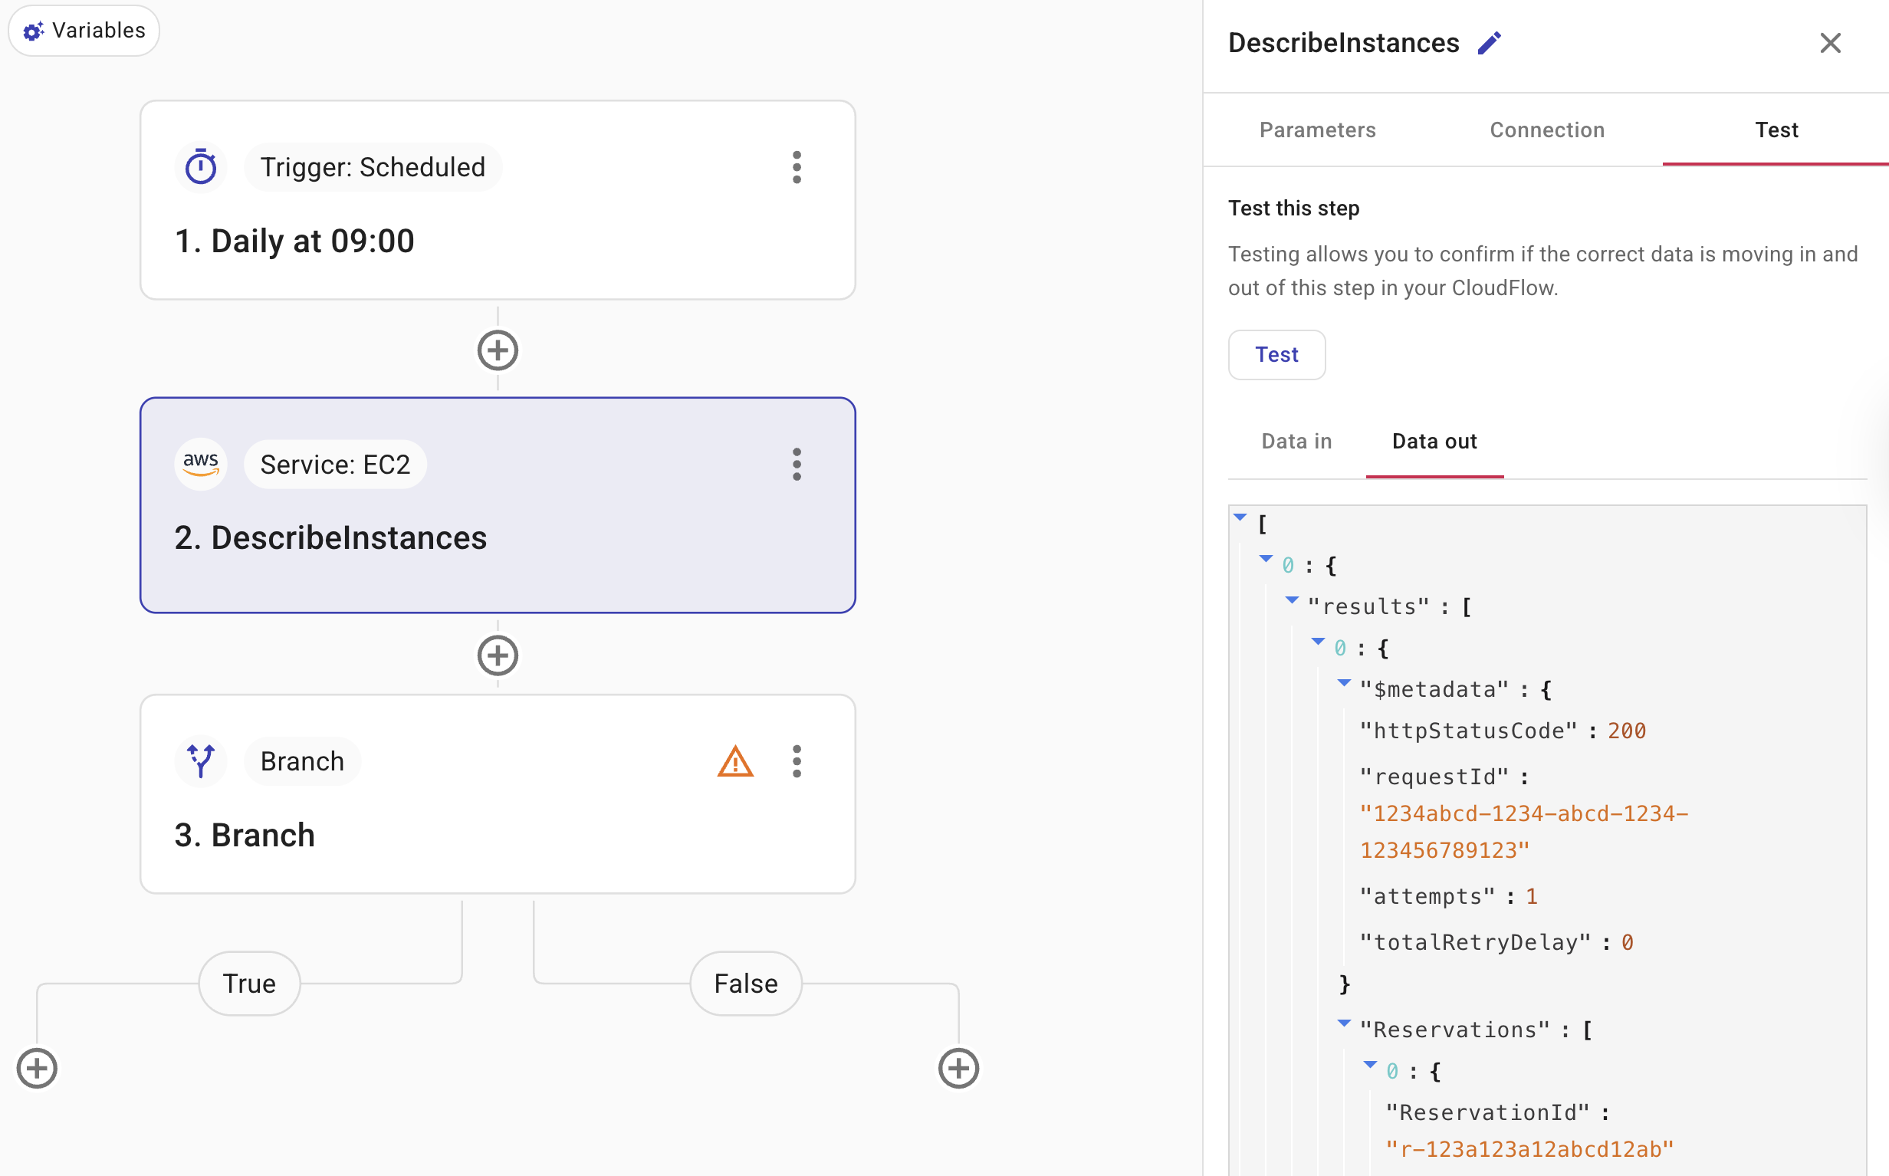Click the pencil edit icon beside DescribeInstances title
This screenshot has width=1889, height=1176.
[x=1489, y=44]
